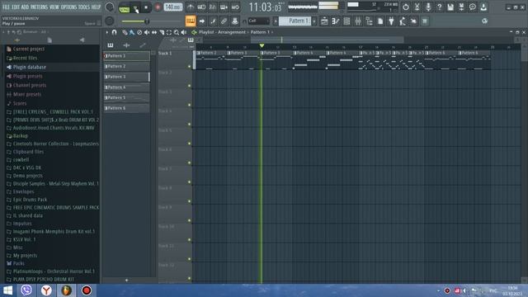Image resolution: width=528 pixels, height=297 pixels.
Task: Save project with the floppy icon
Action: click(x=450, y=7)
